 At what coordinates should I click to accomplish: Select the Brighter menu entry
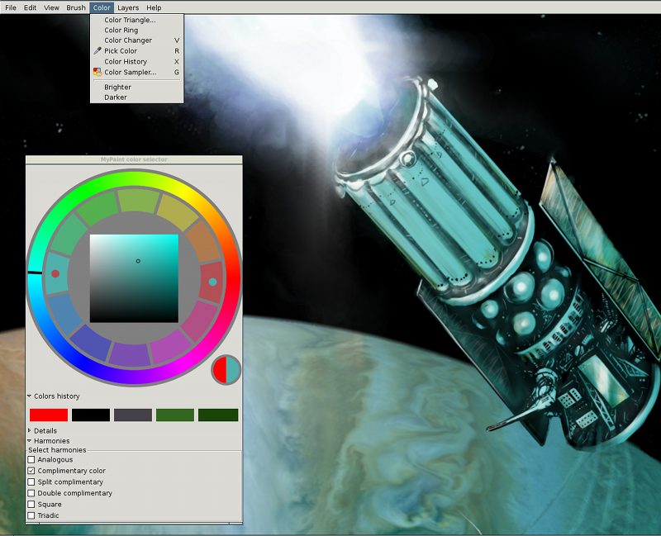117,87
